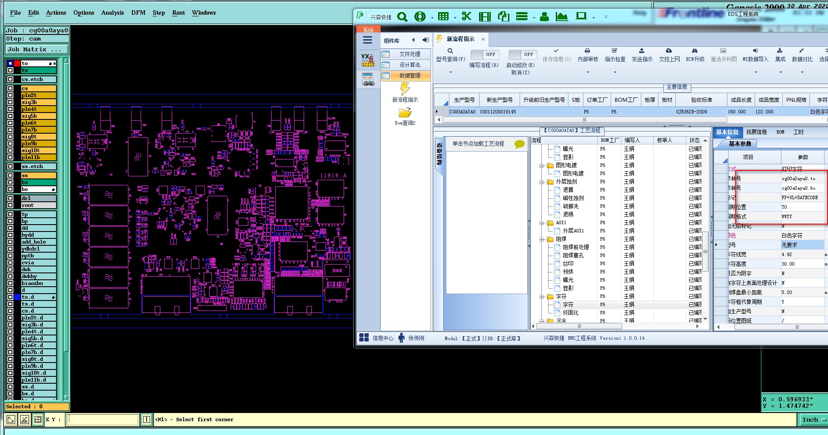Click the YX factory sidebar icon
Viewport: 828px width, 435px height.
click(368, 60)
